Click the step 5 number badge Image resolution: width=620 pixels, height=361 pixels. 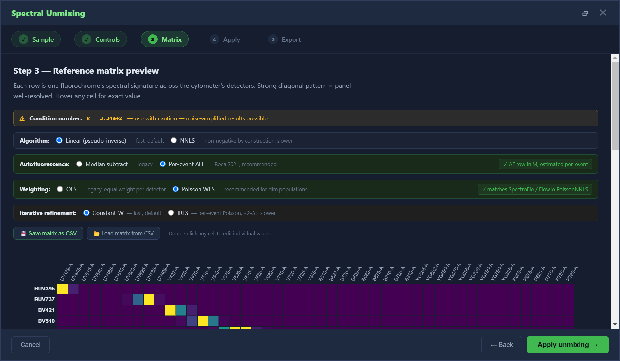pyautogui.click(x=273, y=39)
